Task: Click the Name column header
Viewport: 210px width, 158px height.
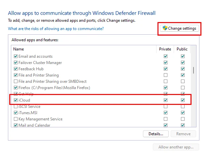Action: tap(84, 49)
